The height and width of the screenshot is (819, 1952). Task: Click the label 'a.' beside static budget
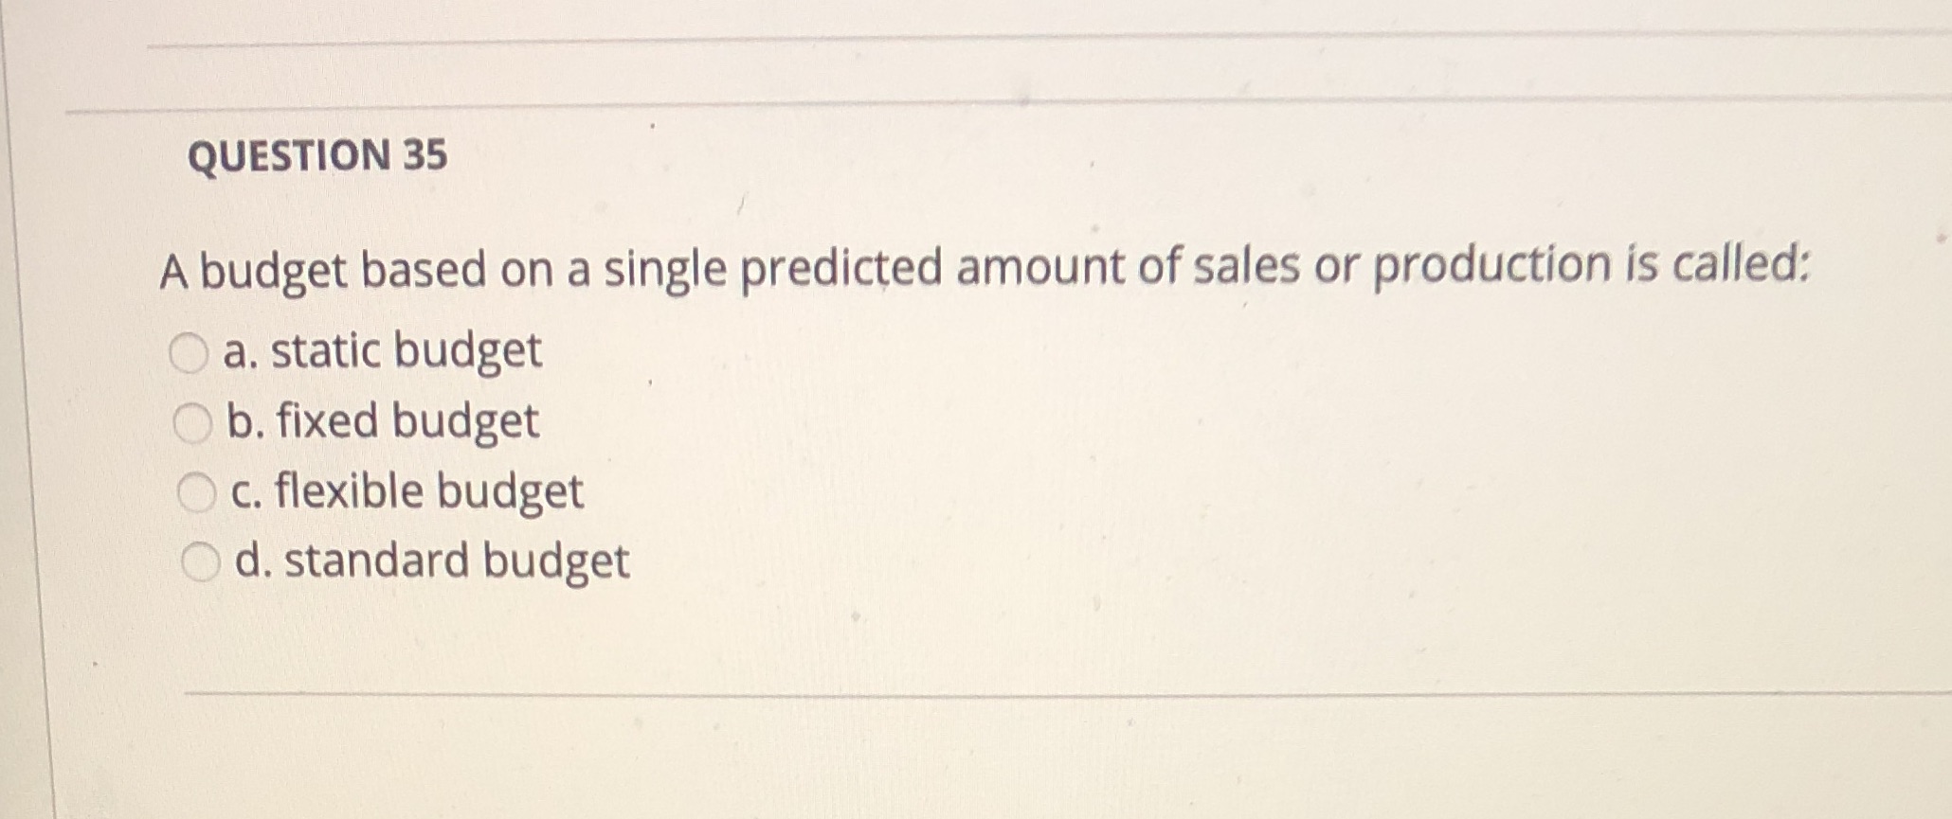click(243, 352)
